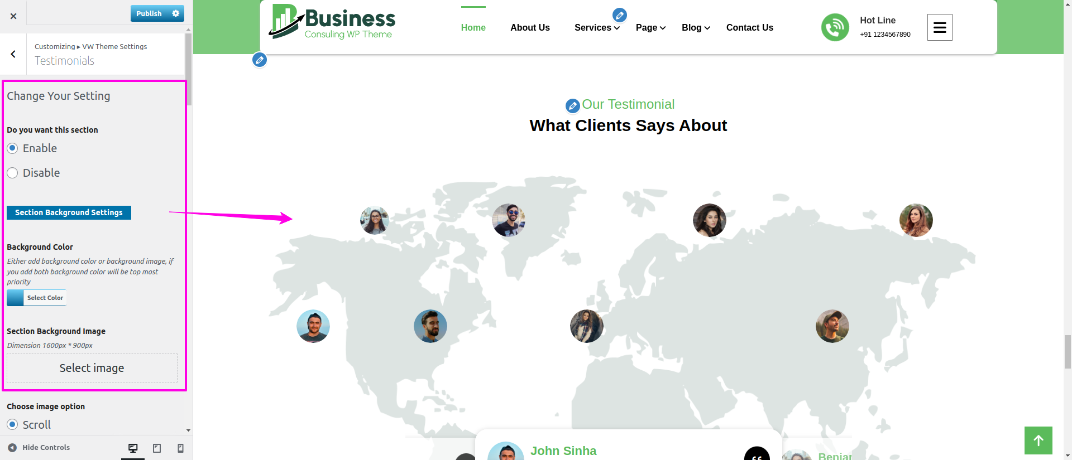The image size is (1072, 460).
Task: Switch to mobile preview device icon
Action: [x=180, y=448]
